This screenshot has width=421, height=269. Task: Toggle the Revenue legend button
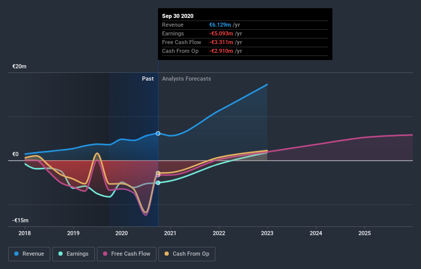pyautogui.click(x=29, y=254)
